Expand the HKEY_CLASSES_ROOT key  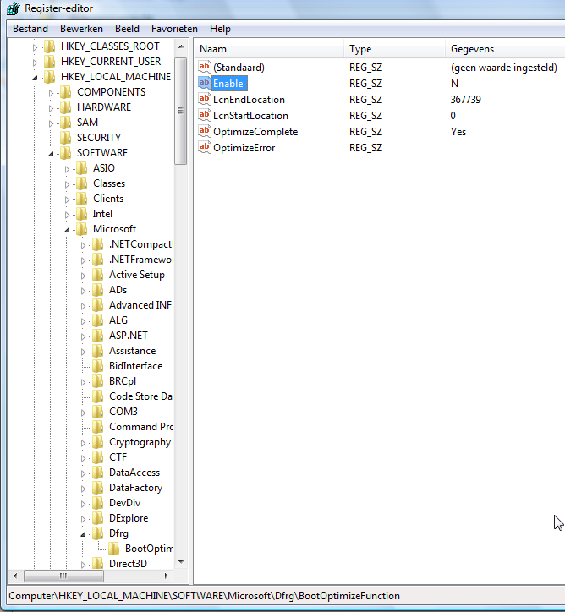click(35, 47)
